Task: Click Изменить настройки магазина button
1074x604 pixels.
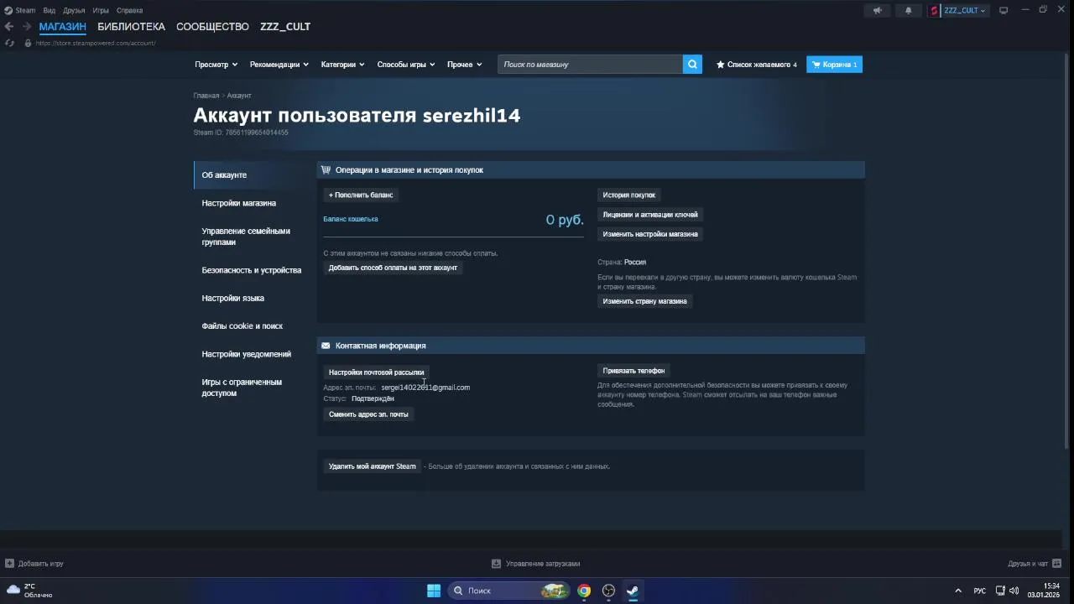Action: (650, 234)
